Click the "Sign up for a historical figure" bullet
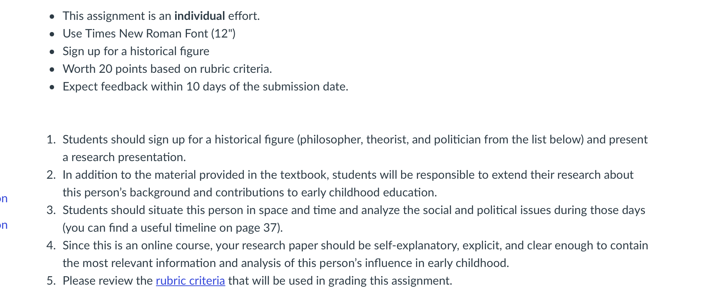The image size is (713, 292). (136, 51)
